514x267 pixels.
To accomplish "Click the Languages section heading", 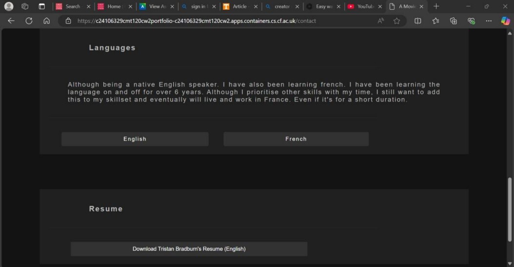I will coord(112,47).
